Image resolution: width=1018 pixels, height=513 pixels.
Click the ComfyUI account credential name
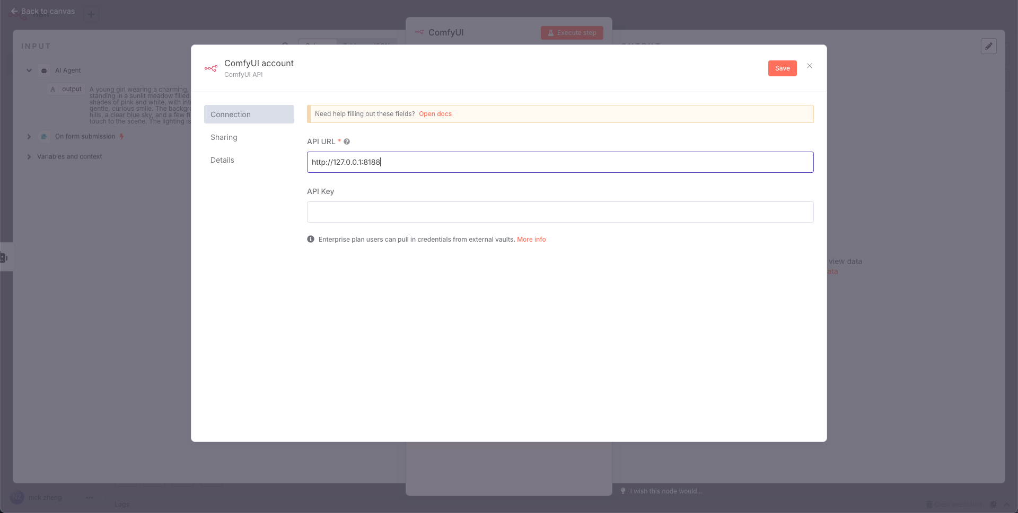click(x=259, y=63)
